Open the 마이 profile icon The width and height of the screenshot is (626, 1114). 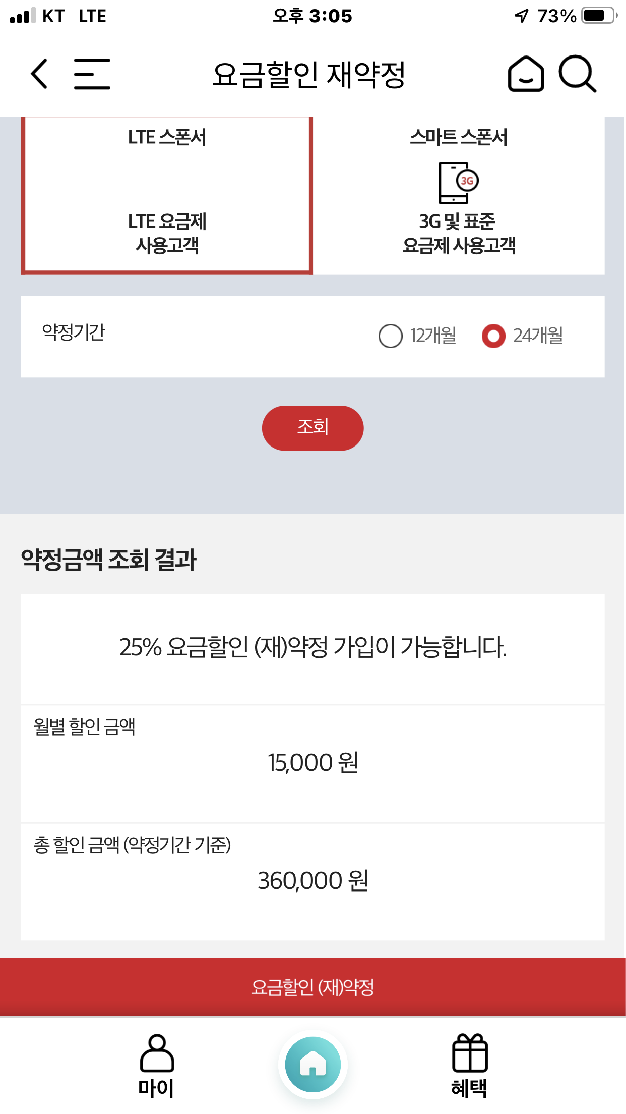point(157,1054)
